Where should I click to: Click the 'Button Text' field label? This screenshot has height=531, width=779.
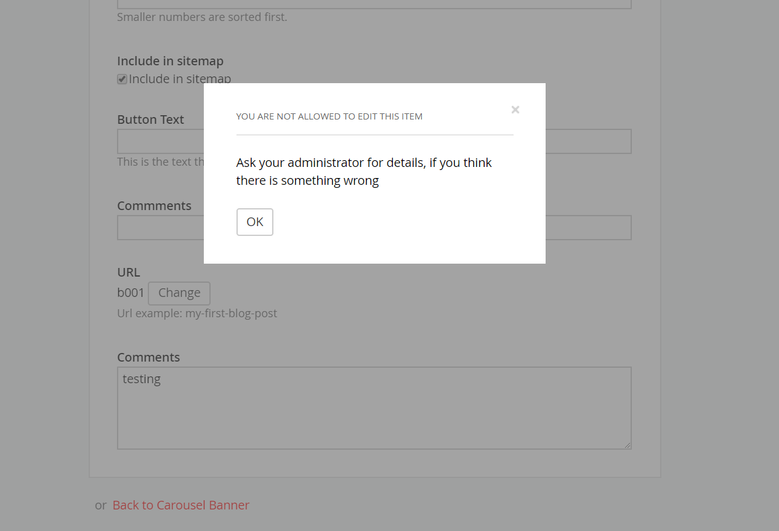click(x=150, y=120)
